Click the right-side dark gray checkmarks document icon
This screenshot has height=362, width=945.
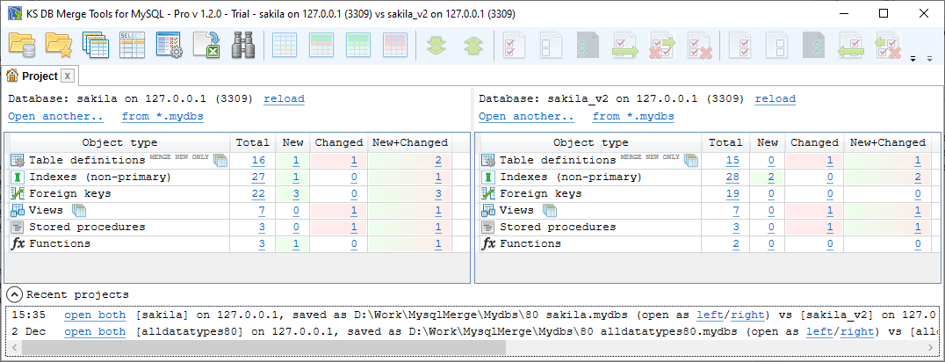click(813, 45)
